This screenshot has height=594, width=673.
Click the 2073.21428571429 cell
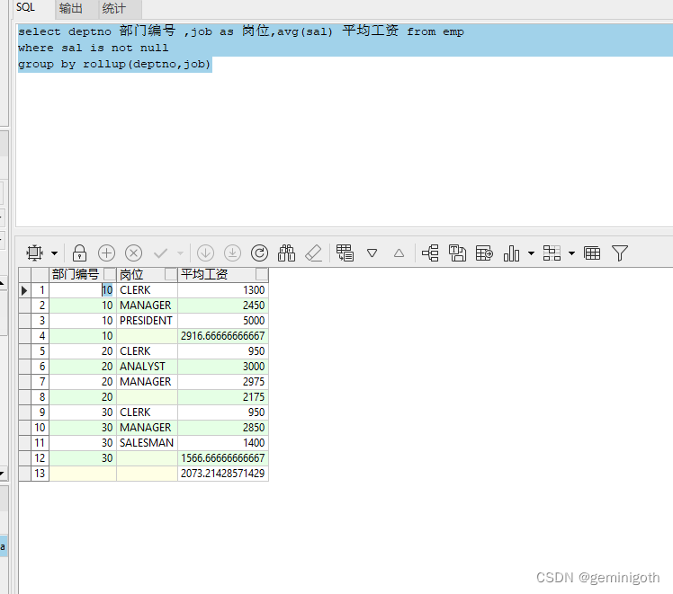click(223, 474)
